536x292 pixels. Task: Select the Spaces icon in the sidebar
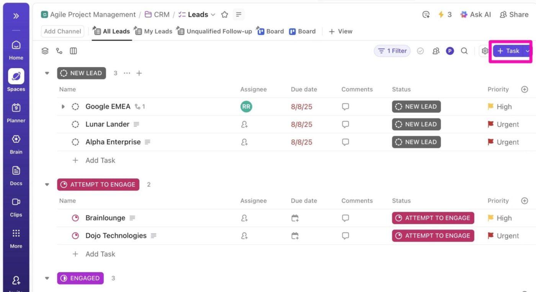(16, 76)
